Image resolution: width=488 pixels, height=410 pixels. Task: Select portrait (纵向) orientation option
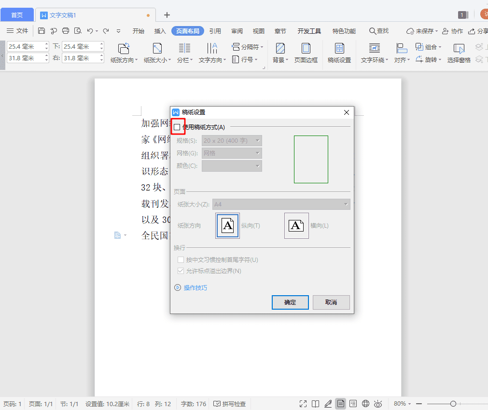[x=227, y=226]
